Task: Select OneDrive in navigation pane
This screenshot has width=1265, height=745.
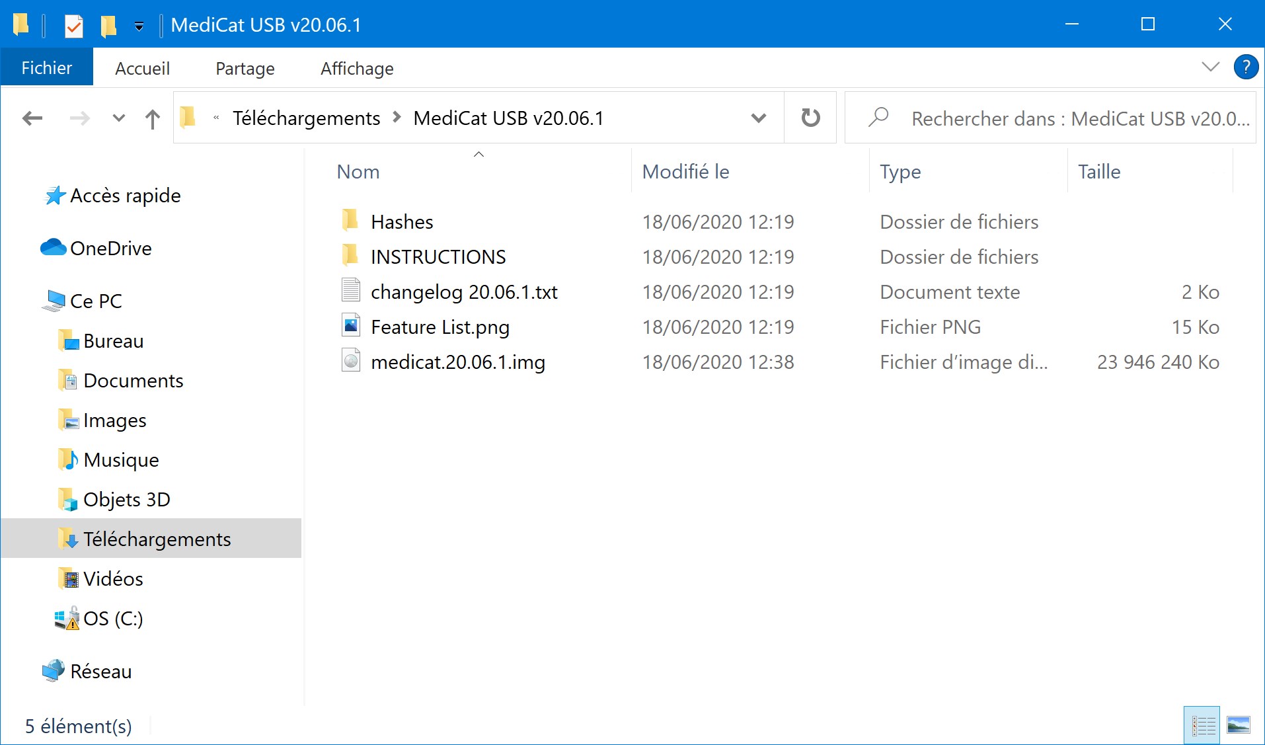Action: 110,249
